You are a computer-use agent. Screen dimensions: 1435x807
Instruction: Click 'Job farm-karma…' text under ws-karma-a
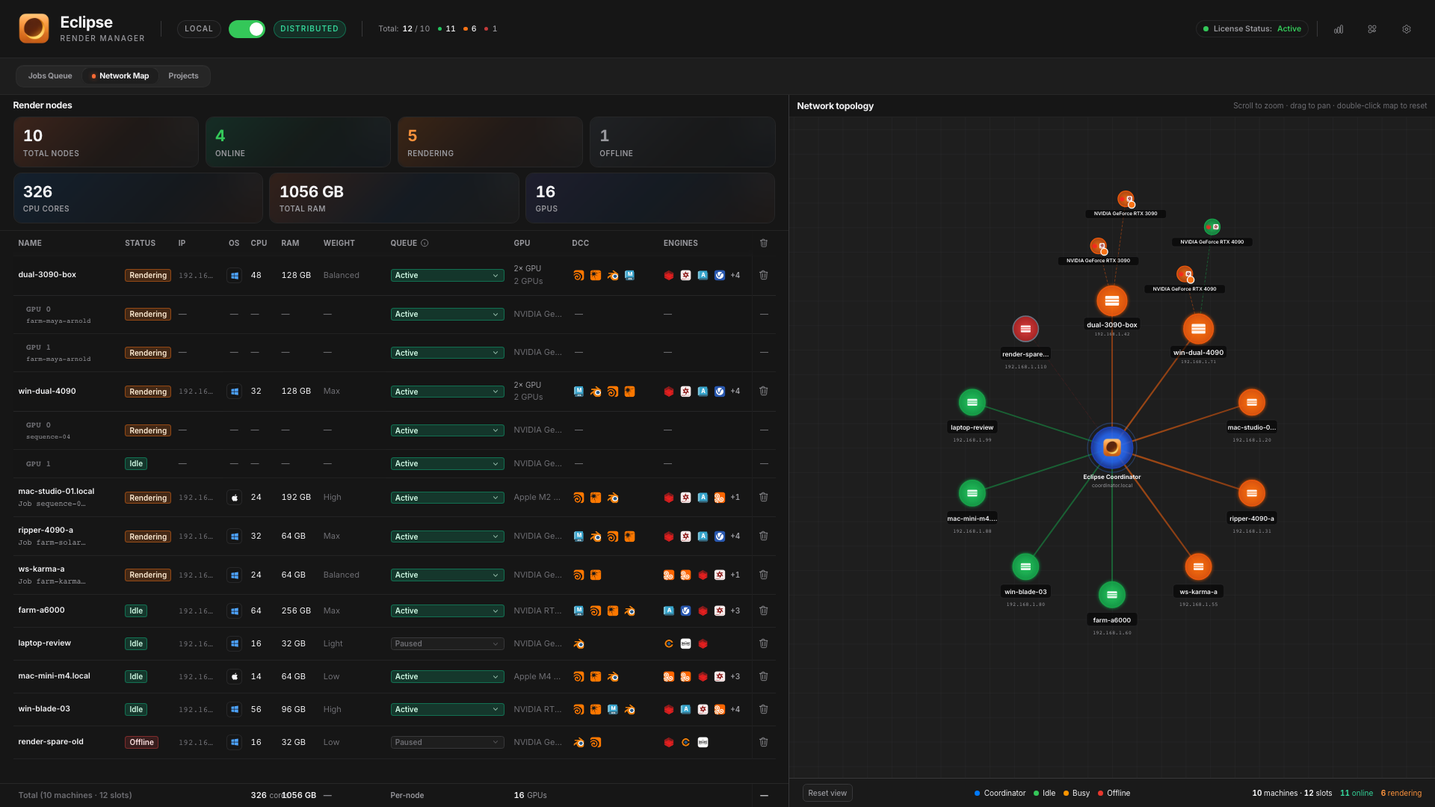tap(52, 581)
